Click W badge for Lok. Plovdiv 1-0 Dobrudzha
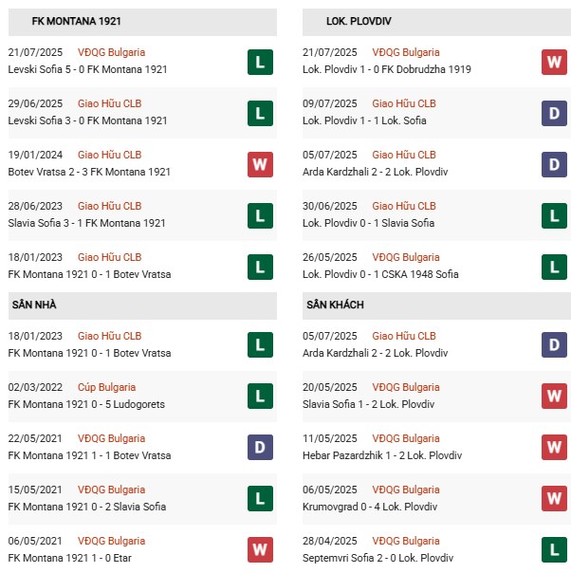The height and width of the screenshot is (573, 571). coord(554,63)
